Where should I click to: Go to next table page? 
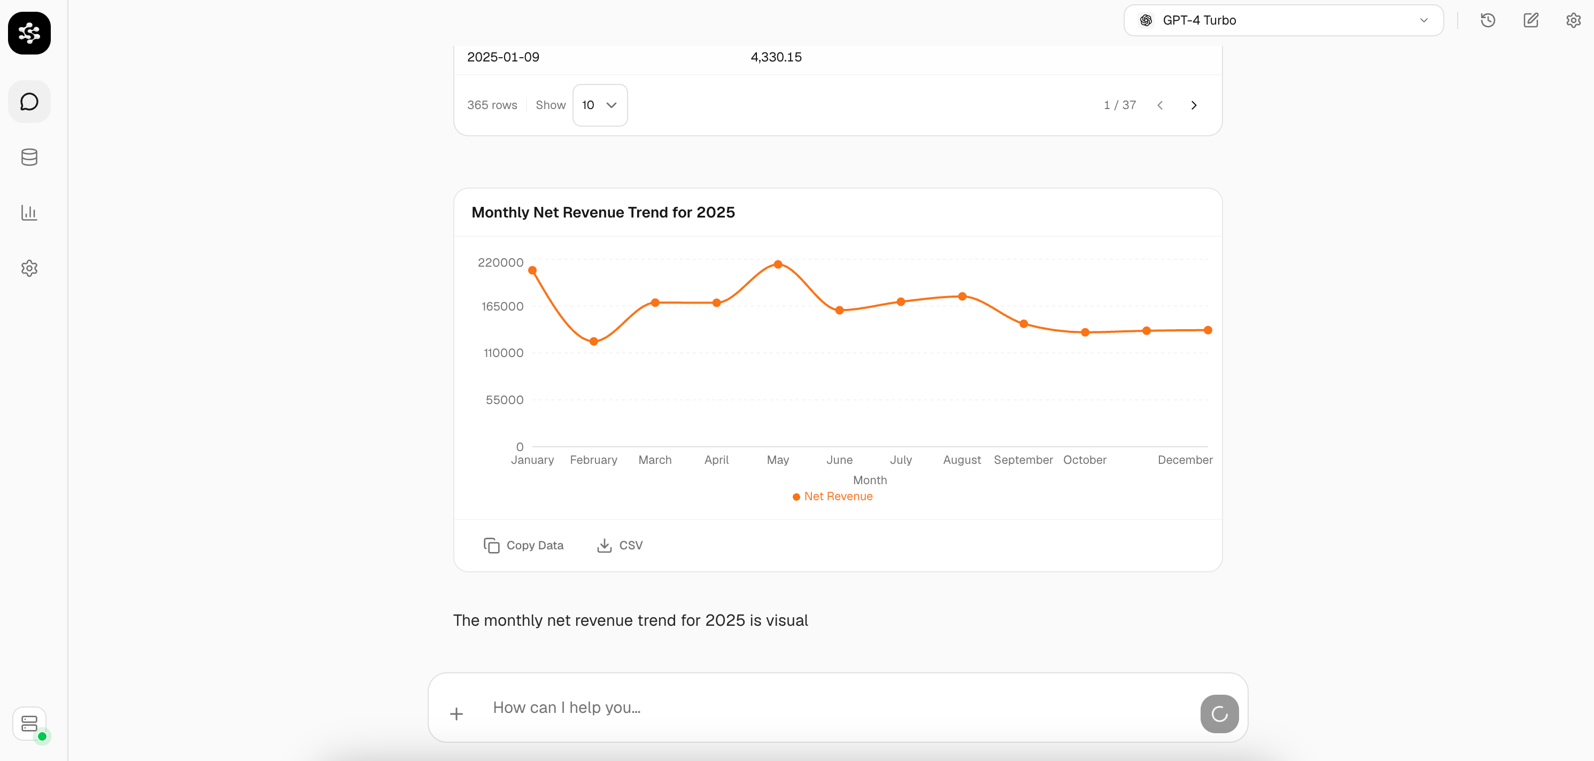pos(1194,105)
